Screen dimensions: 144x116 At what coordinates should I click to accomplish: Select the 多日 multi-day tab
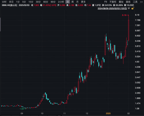(11, 2)
